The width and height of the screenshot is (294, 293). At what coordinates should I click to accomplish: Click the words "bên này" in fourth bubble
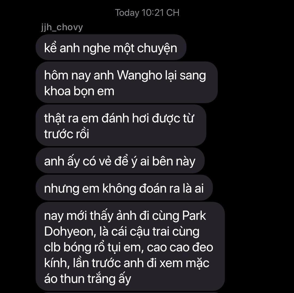(174, 162)
